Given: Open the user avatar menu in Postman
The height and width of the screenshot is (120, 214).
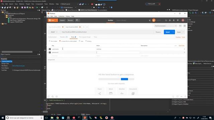Looking at the screenshot, I should tap(183, 20).
